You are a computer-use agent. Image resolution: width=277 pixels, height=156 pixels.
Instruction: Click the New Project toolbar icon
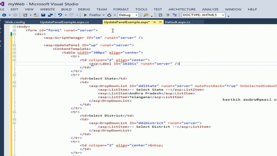[25, 15]
